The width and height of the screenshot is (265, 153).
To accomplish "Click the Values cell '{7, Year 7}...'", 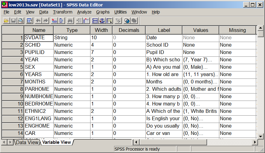I will tap(201, 60).
